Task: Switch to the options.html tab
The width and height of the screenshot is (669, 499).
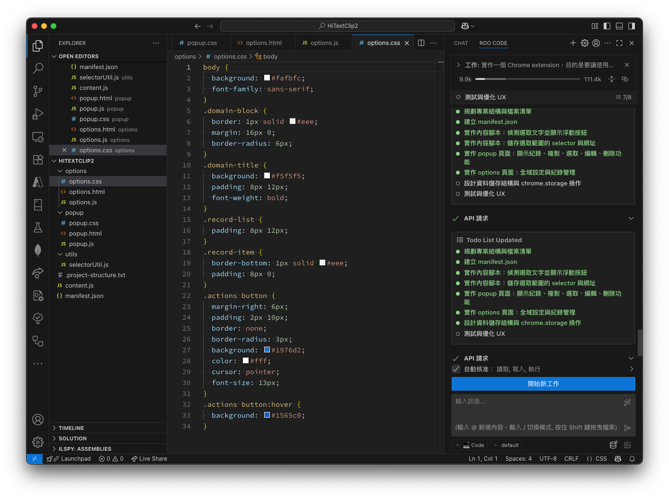Action: pos(263,43)
